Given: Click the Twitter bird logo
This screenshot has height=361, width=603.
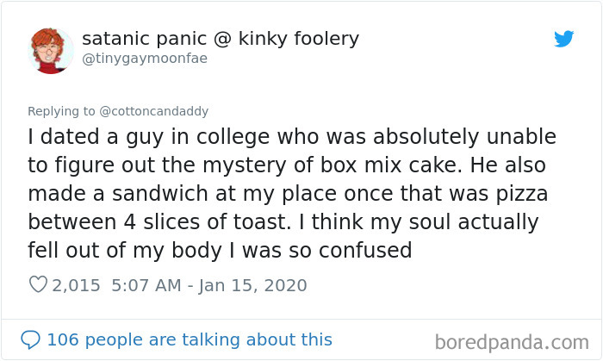Looking at the screenshot, I should tap(563, 39).
